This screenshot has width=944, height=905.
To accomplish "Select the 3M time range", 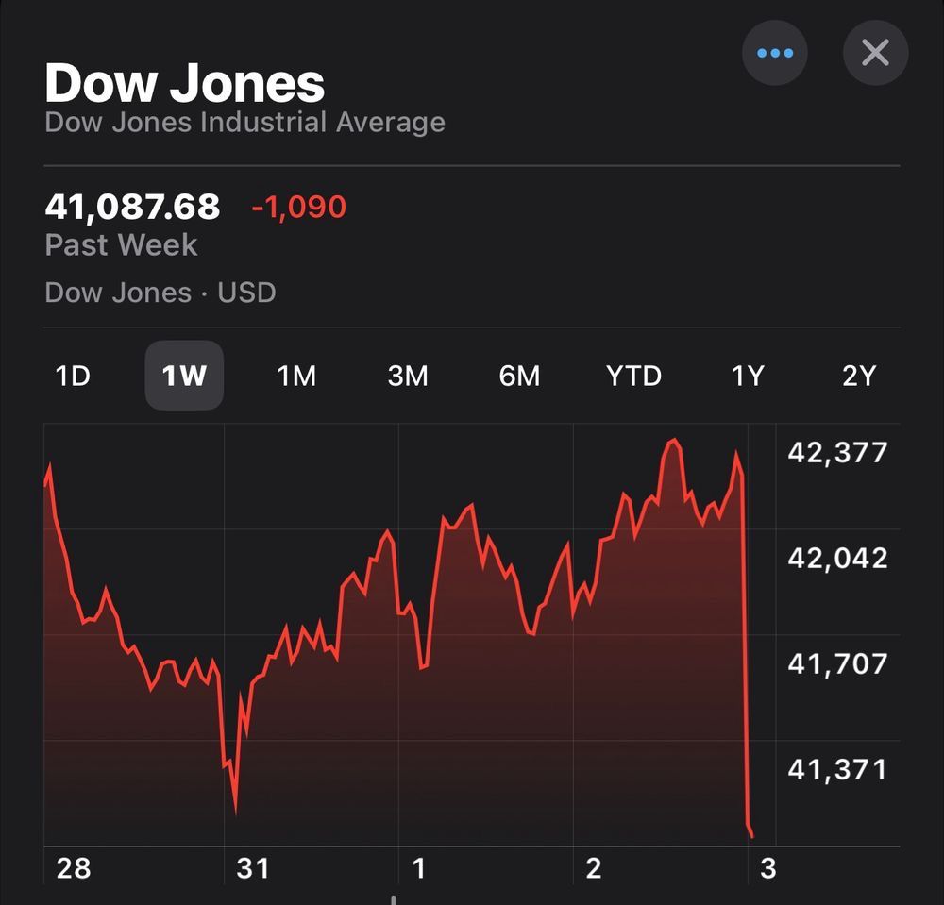I will tap(408, 376).
